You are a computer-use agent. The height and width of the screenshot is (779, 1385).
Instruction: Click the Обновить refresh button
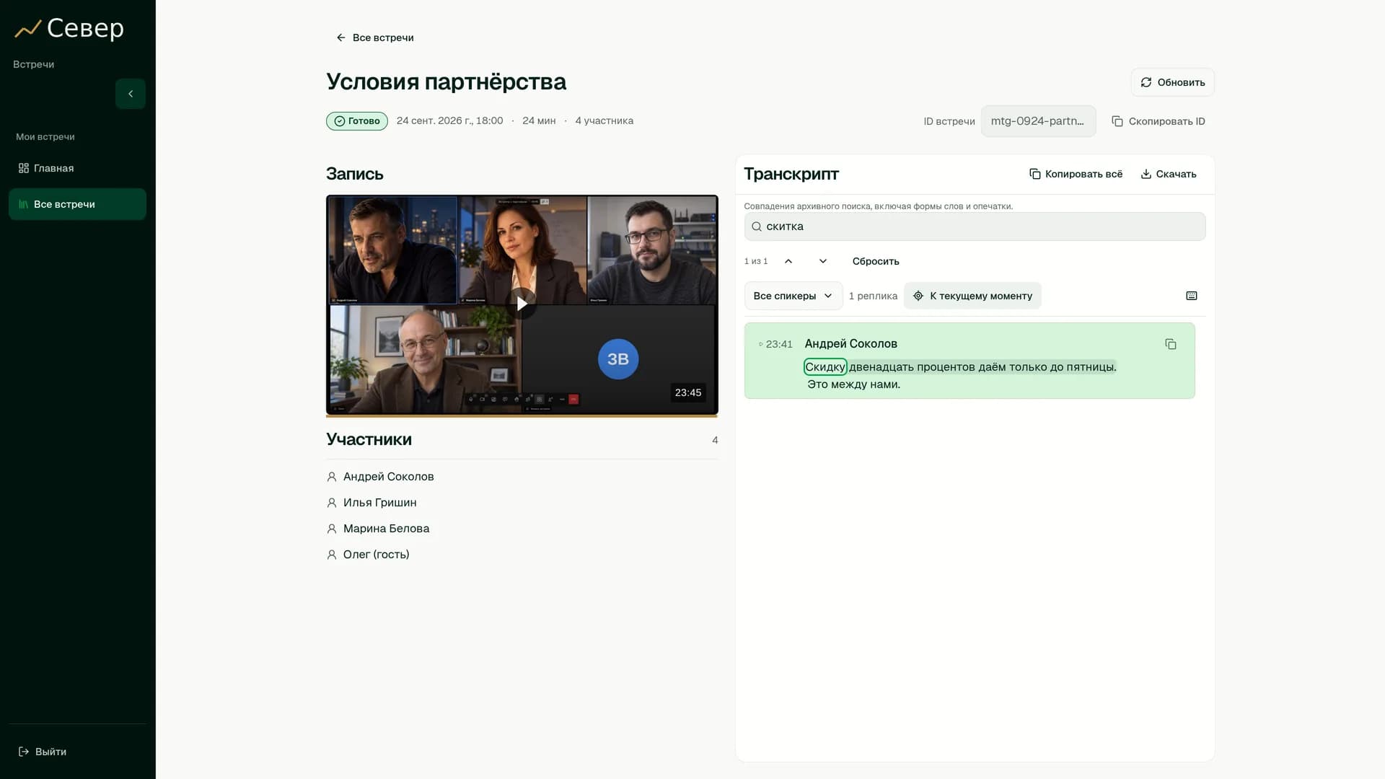pyautogui.click(x=1172, y=82)
